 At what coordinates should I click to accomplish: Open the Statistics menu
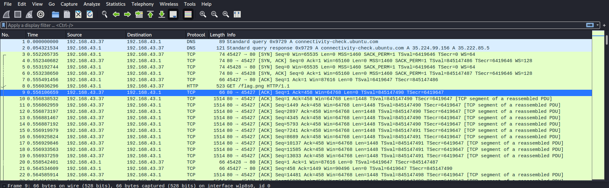[x=115, y=4]
